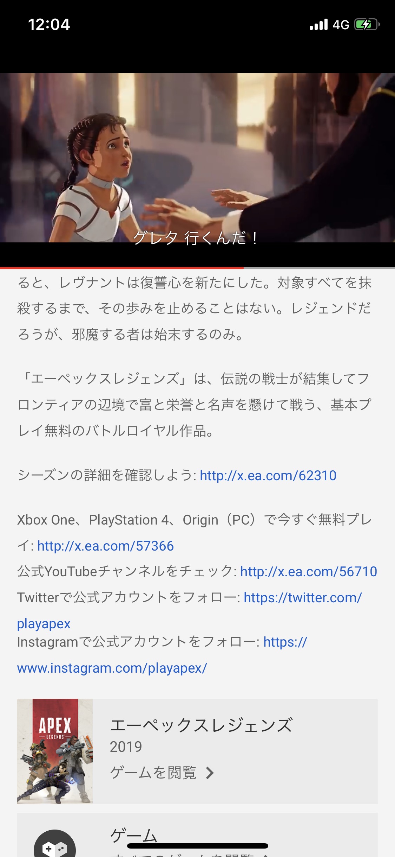Tap the エーペックスレジェンズ game card title
This screenshot has width=395, height=857.
(x=201, y=725)
